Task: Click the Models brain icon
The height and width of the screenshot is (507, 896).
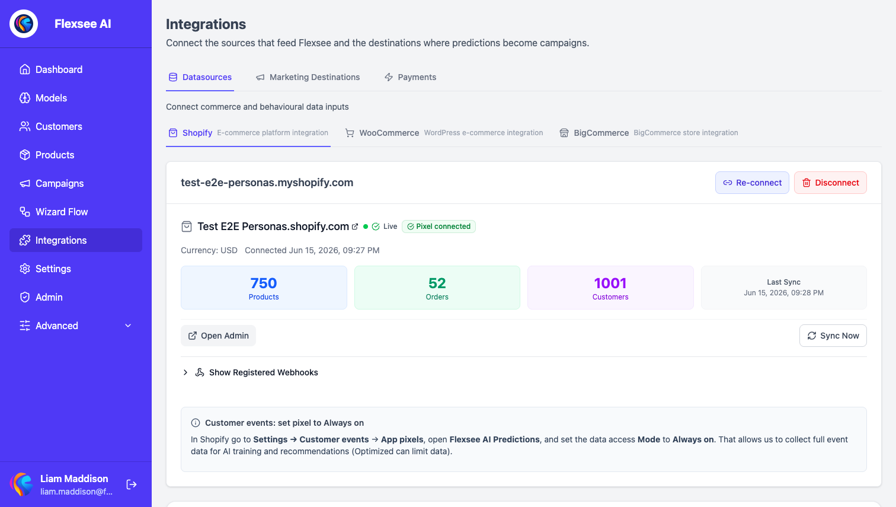Action: tap(25, 98)
